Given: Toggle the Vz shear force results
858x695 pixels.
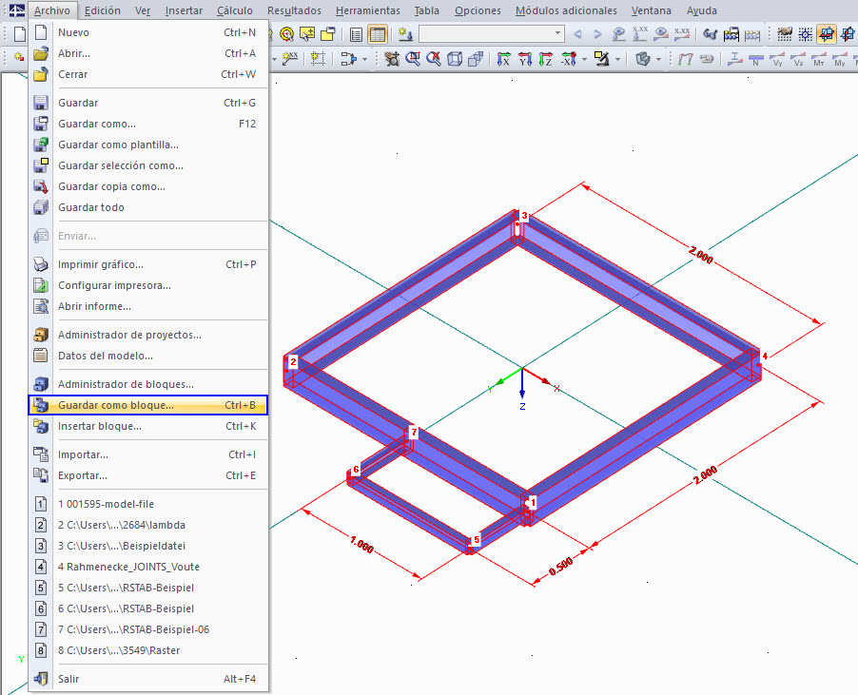Looking at the screenshot, I should click(x=798, y=59).
